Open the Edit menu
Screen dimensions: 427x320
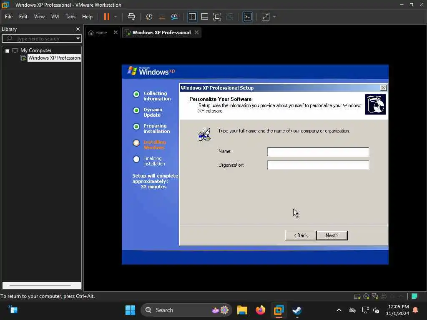click(x=23, y=17)
